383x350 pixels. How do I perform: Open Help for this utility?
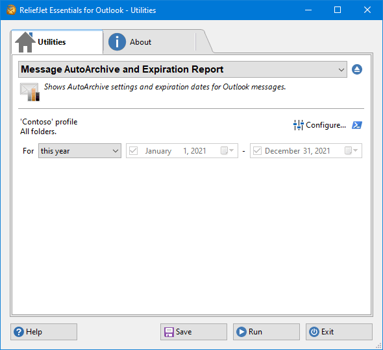tap(43, 332)
